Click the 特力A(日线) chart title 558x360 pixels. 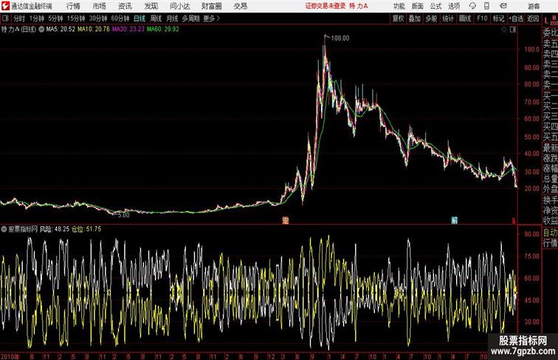point(18,30)
